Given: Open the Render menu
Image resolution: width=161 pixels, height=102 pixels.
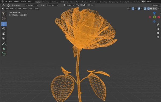Looking at the screenshot, I should [16, 2].
